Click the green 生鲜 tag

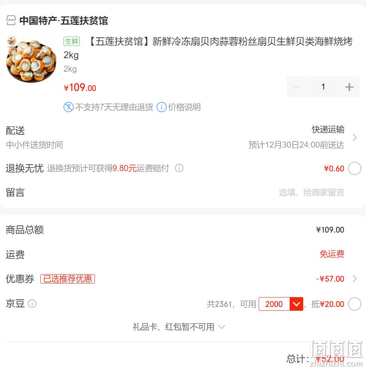pos(71,41)
